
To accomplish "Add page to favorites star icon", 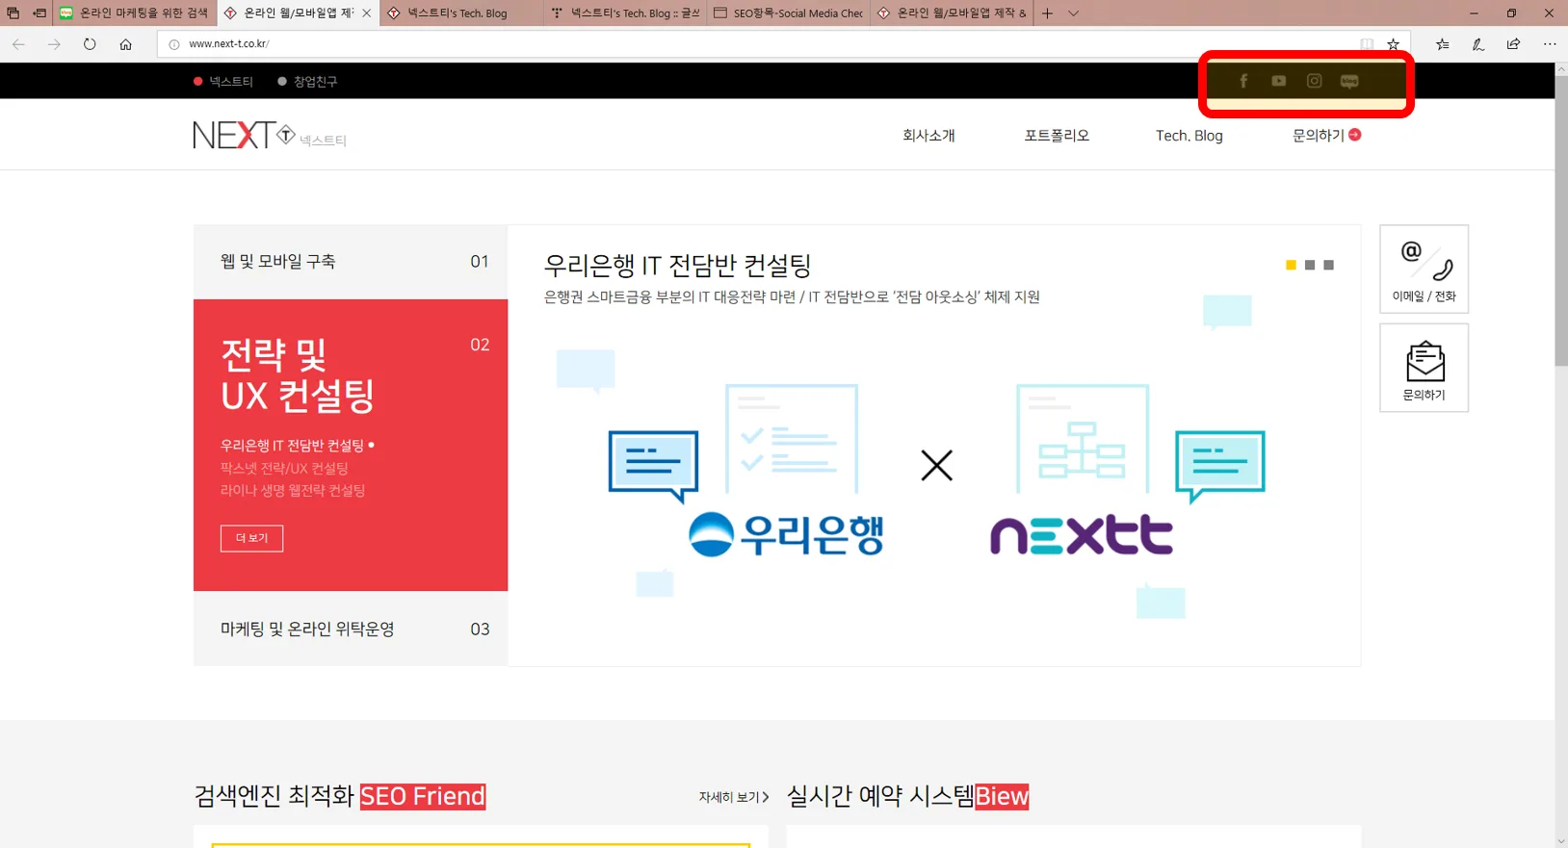I will tap(1393, 44).
